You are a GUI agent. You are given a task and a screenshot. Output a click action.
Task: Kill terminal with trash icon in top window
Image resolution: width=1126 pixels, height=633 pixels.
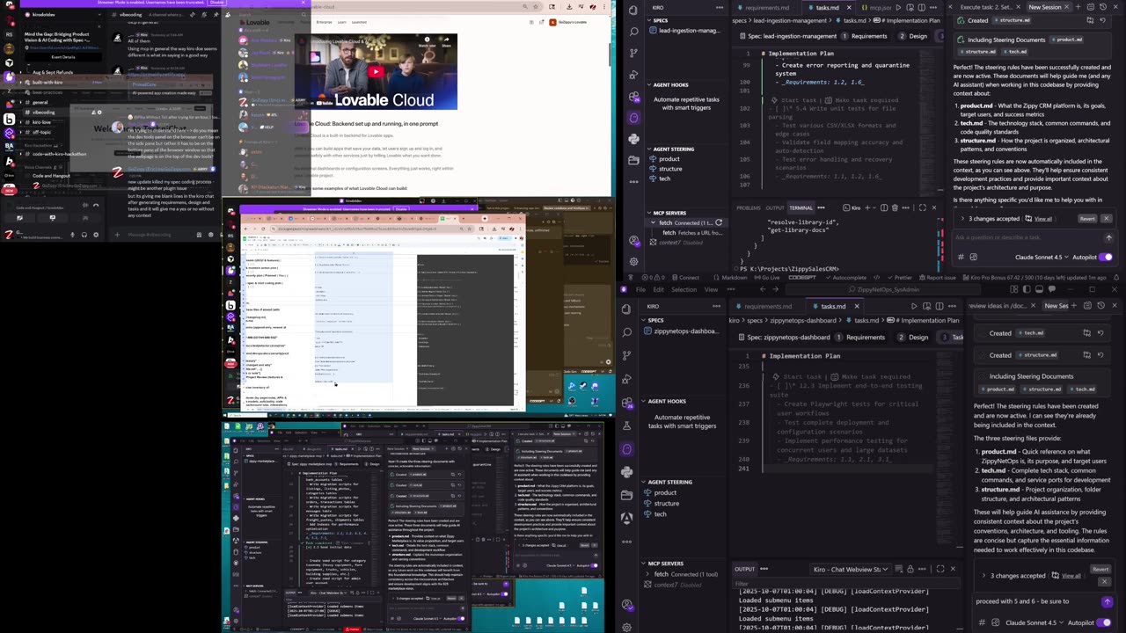[x=895, y=207]
